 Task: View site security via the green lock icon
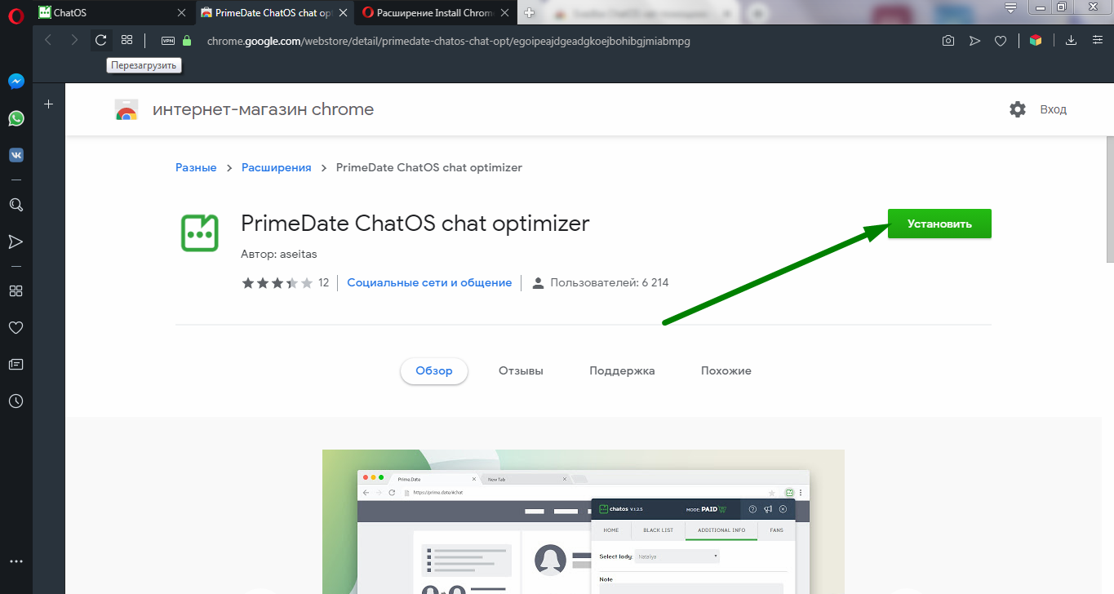187,41
